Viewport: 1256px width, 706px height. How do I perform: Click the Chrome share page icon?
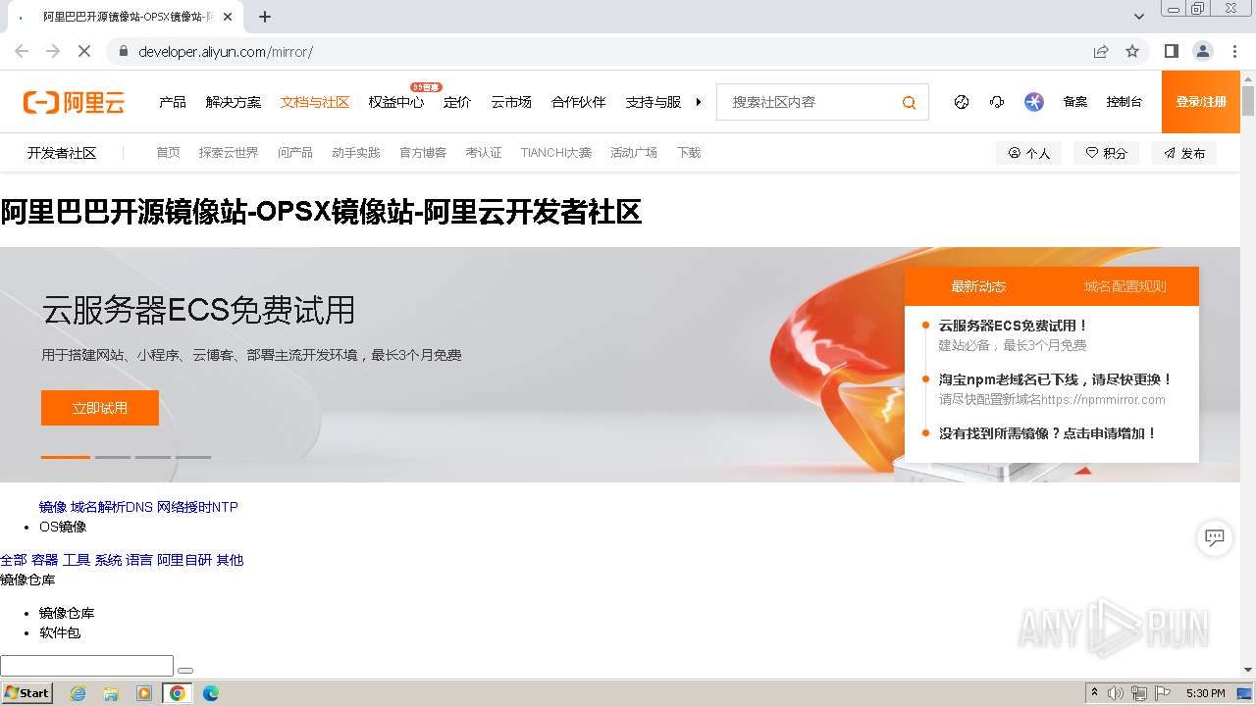tap(1101, 51)
